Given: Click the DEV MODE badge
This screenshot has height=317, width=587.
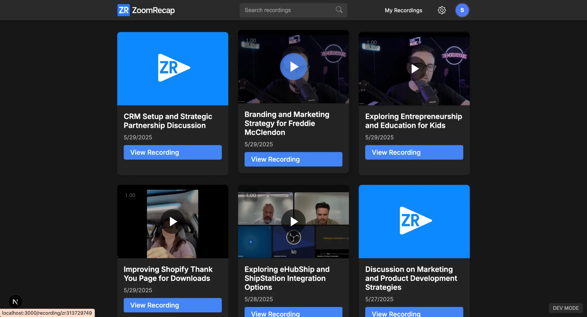Looking at the screenshot, I should (x=565, y=308).
